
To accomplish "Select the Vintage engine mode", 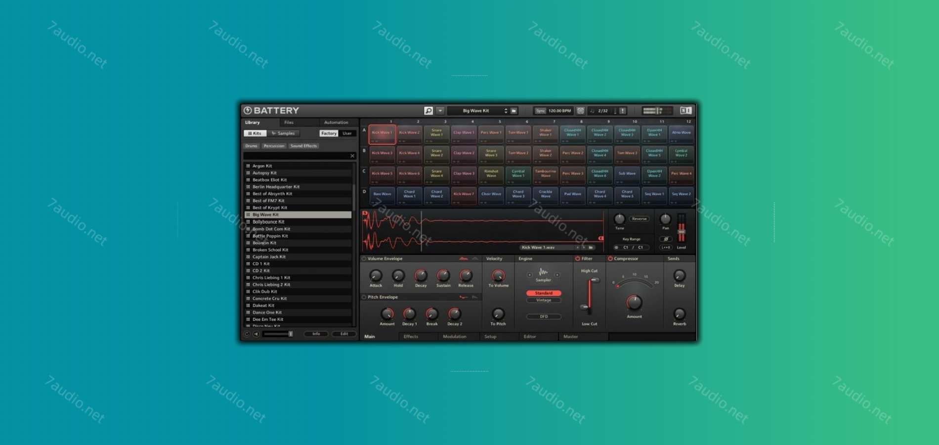I will click(544, 300).
